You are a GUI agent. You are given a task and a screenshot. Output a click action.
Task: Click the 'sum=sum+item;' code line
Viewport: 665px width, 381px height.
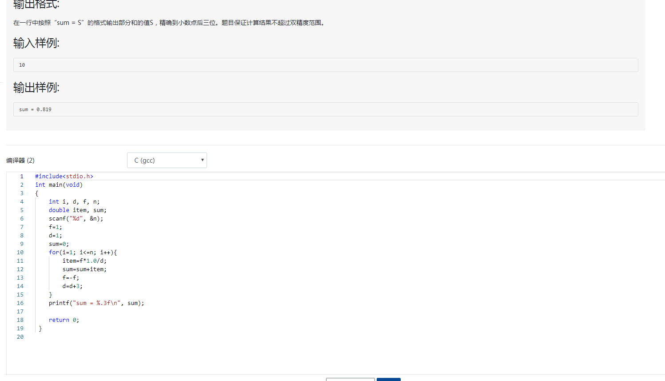click(84, 269)
